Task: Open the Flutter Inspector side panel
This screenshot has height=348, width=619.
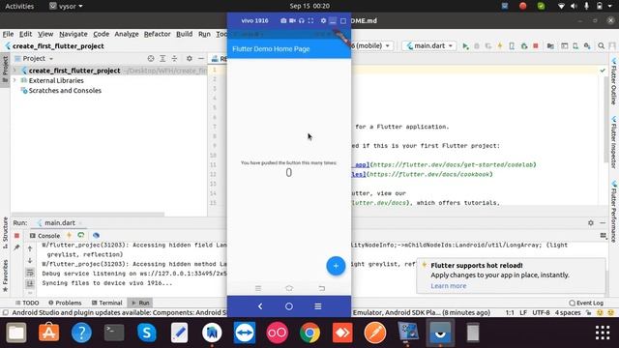Action: [614, 142]
